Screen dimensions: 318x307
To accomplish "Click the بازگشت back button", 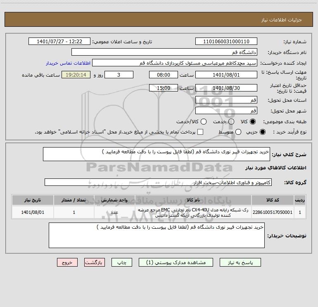I will [x=95, y=262].
